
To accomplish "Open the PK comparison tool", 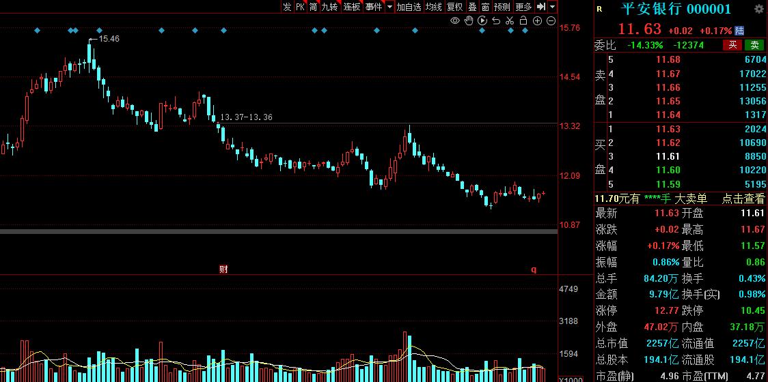I will click(x=300, y=7).
